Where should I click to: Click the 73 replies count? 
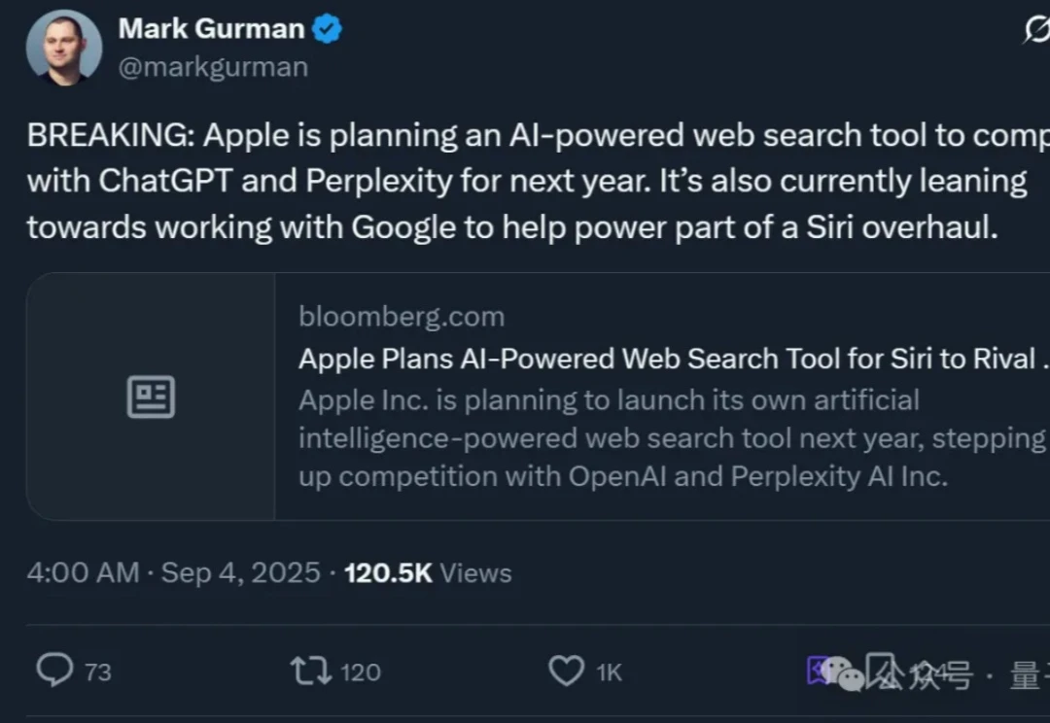click(x=97, y=671)
